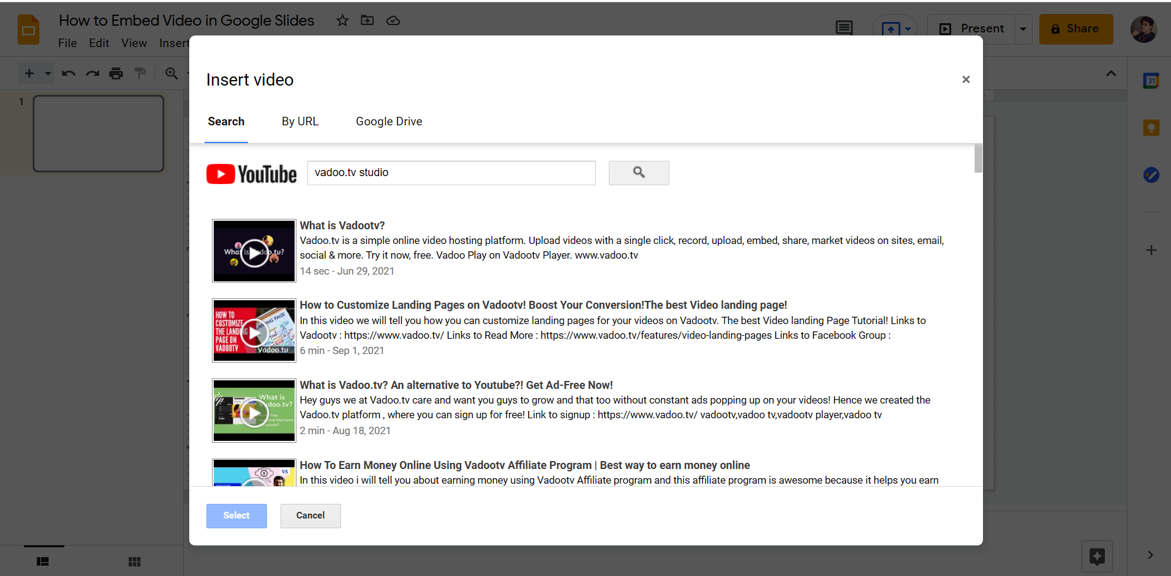Screen dimensions: 1171x576
Task: Click the Move to folder icon
Action: point(367,21)
